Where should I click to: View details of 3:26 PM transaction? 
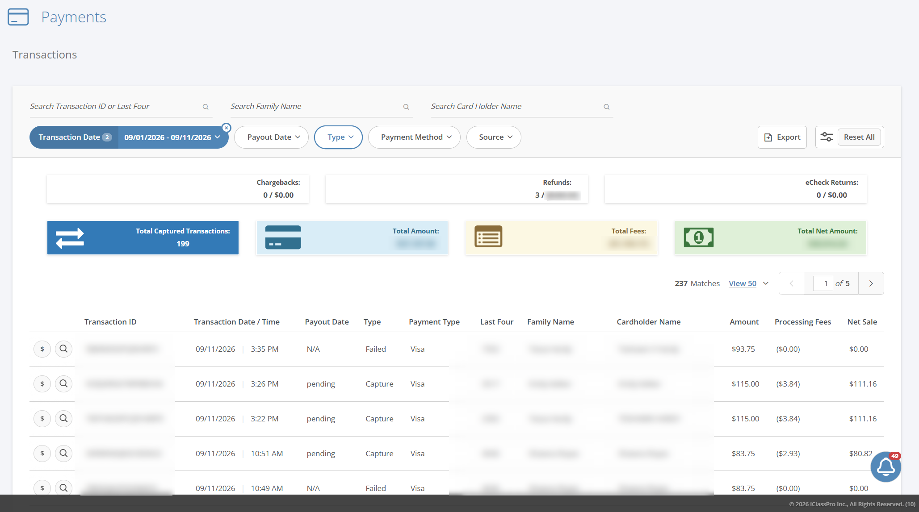point(64,384)
